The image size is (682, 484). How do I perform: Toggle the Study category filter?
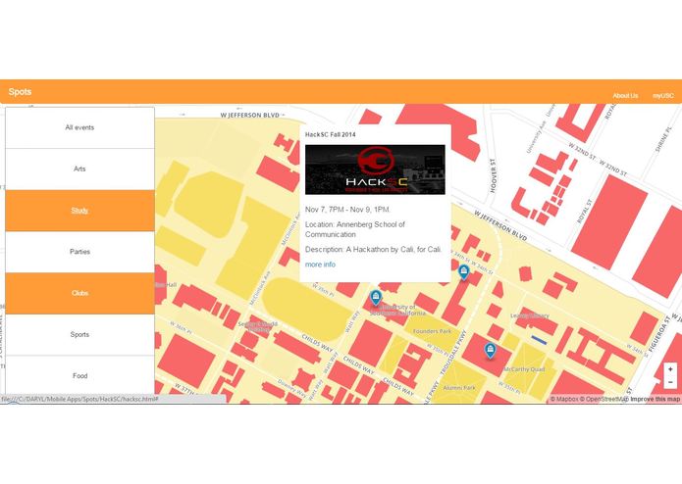(79, 211)
